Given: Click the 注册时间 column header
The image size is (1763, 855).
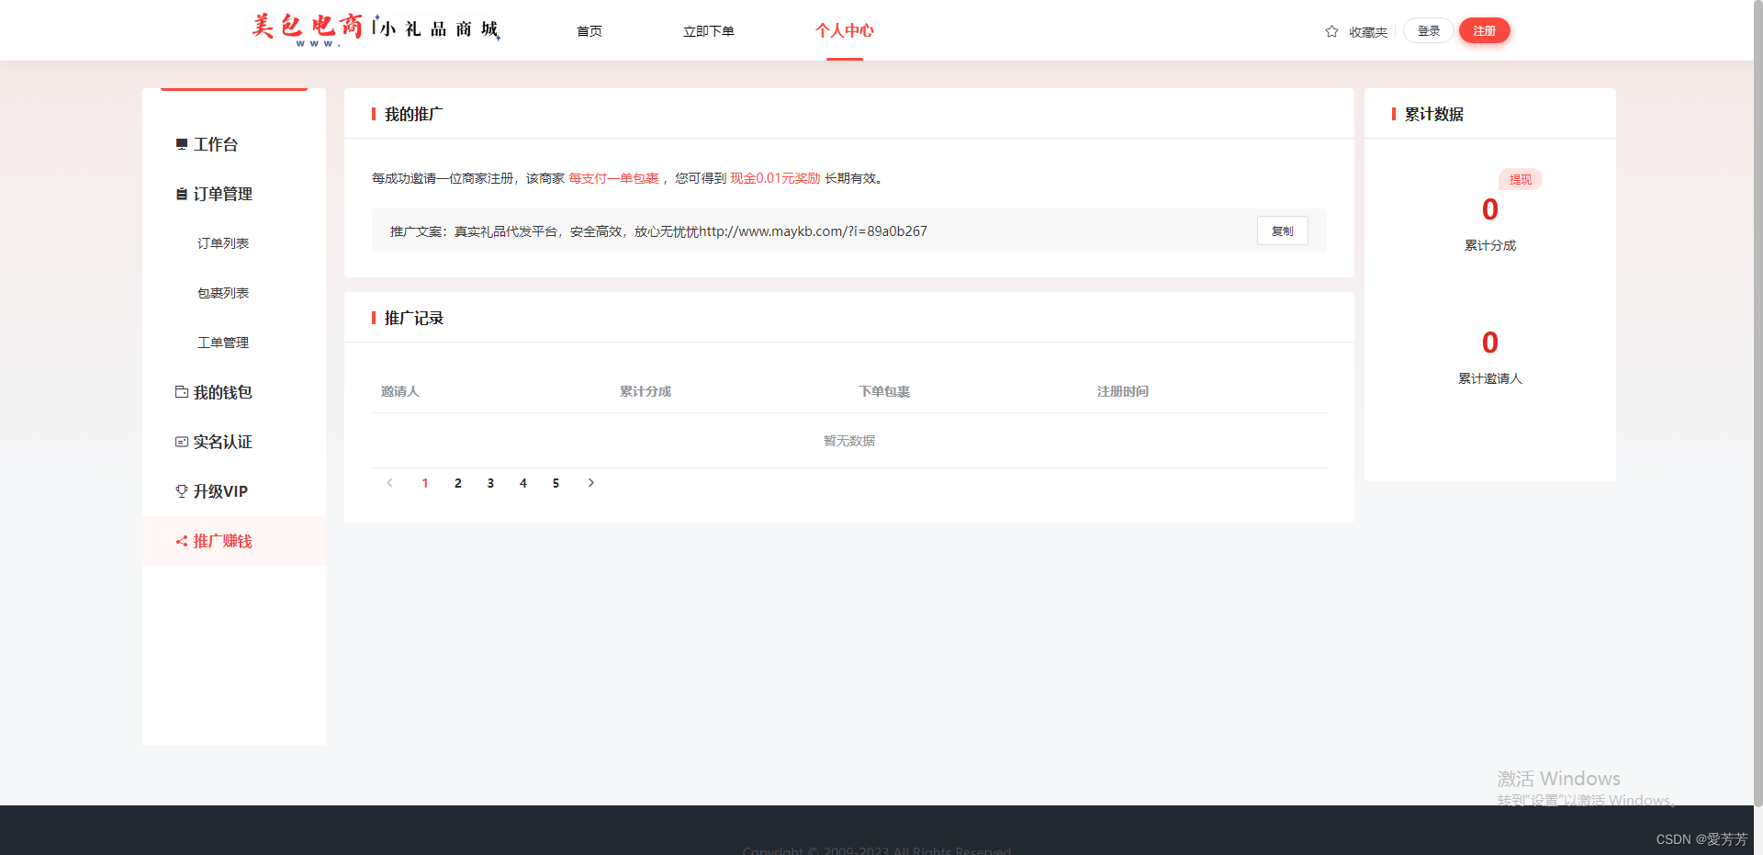Looking at the screenshot, I should tap(1123, 391).
